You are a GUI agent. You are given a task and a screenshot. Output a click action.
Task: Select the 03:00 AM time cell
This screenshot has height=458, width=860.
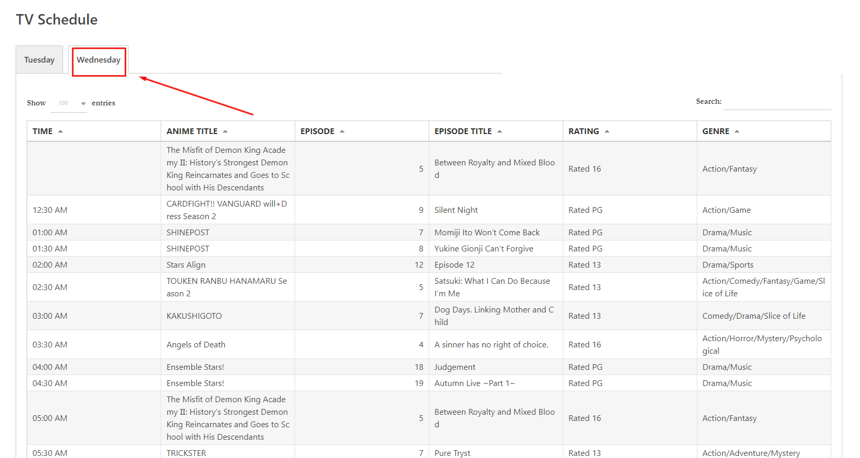point(94,316)
